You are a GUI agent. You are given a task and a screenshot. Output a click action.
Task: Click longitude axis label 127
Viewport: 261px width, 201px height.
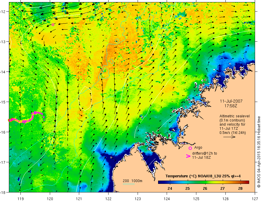255,198
